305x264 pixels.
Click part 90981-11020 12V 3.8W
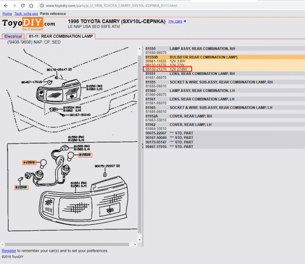[166, 61]
